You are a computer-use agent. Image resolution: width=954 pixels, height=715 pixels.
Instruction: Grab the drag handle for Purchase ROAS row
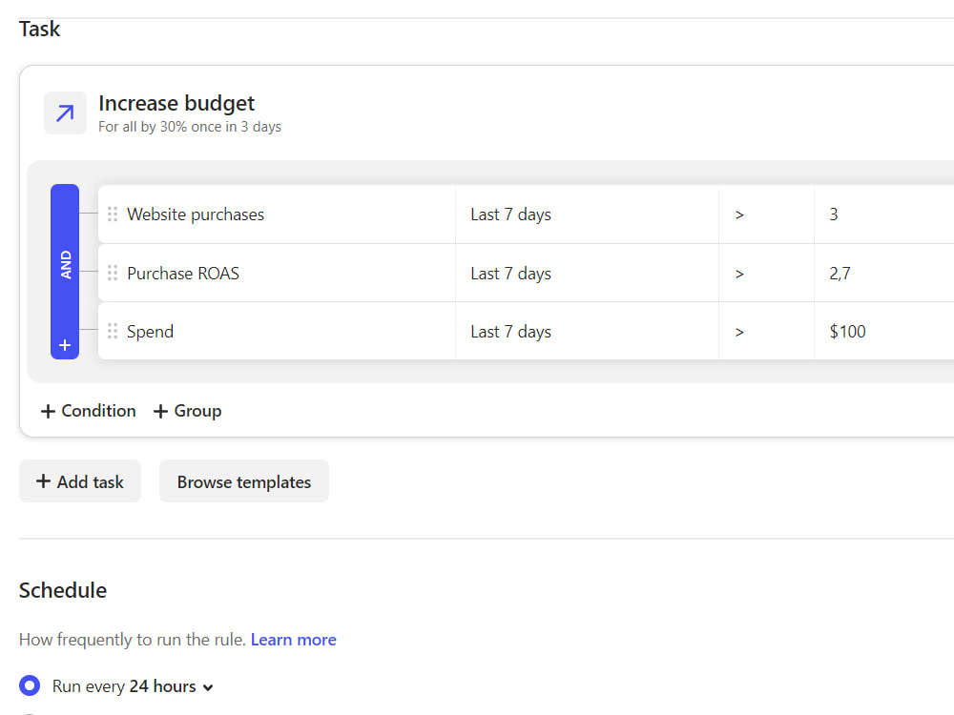(113, 273)
